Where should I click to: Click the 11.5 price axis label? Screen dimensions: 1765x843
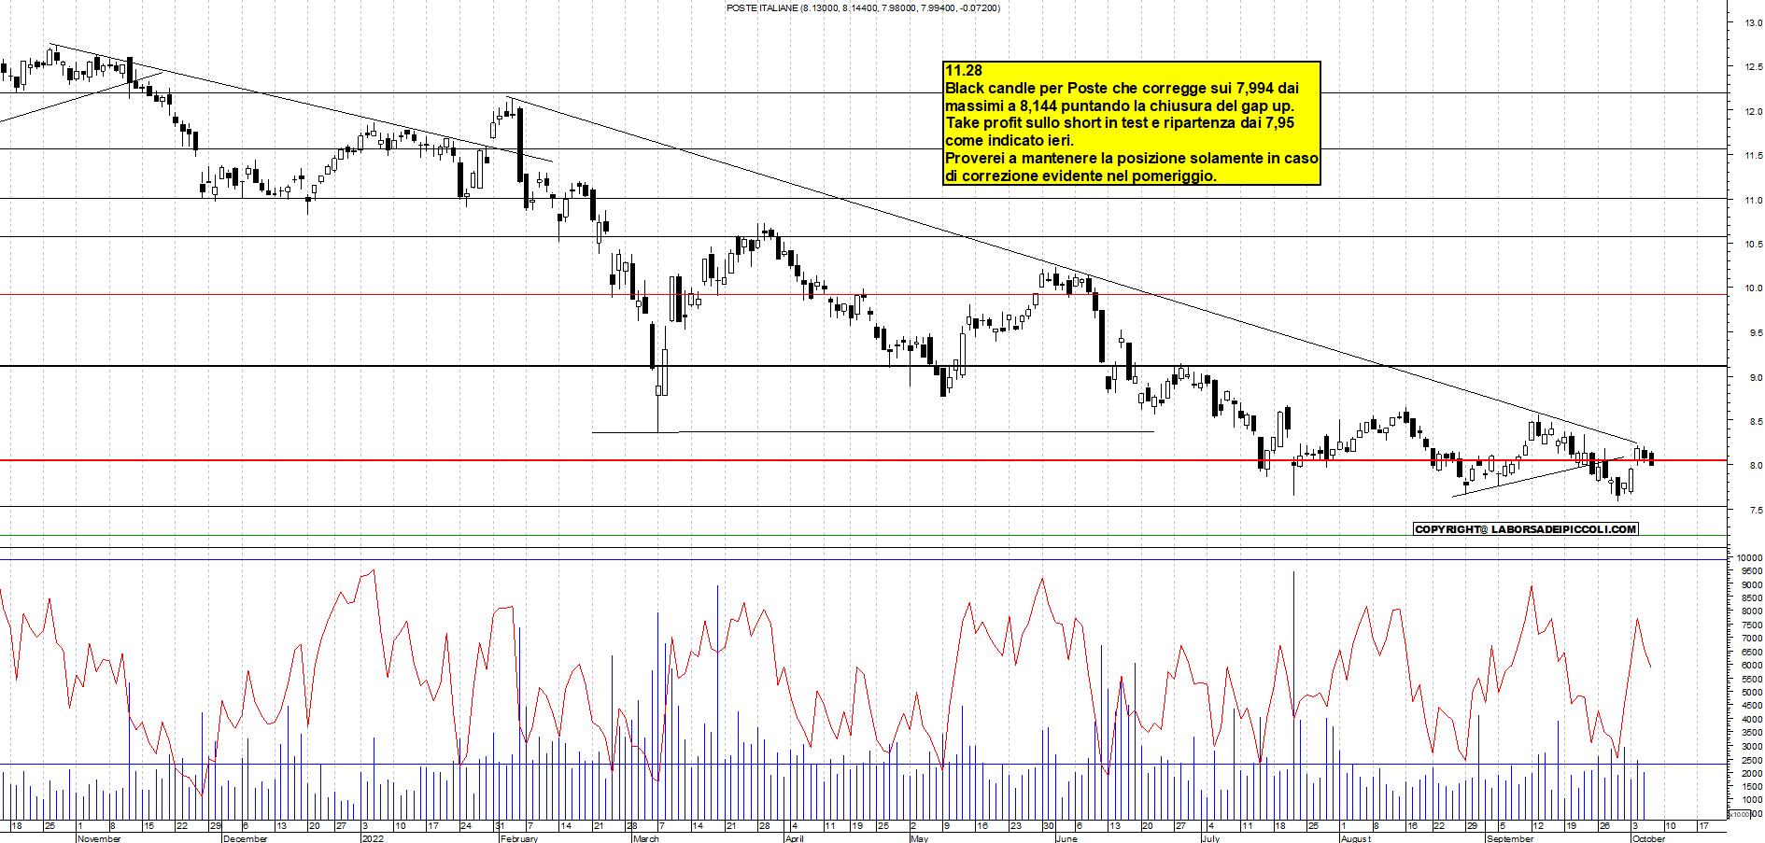coord(1753,156)
